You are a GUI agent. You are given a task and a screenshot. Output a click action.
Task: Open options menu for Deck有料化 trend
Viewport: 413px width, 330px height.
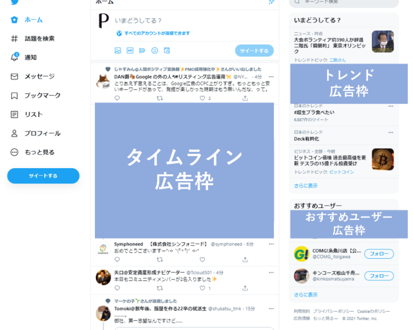(x=390, y=133)
